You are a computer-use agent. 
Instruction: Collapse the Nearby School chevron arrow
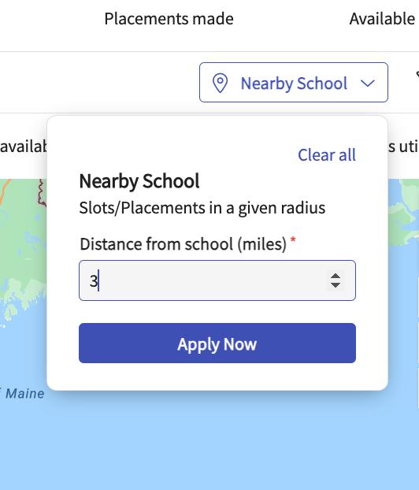tap(368, 84)
